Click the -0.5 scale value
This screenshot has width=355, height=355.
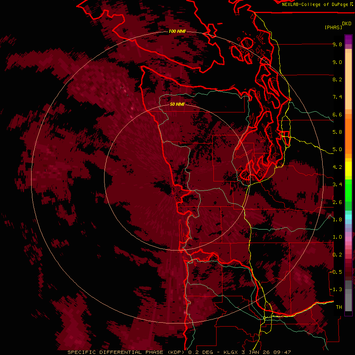(336, 272)
